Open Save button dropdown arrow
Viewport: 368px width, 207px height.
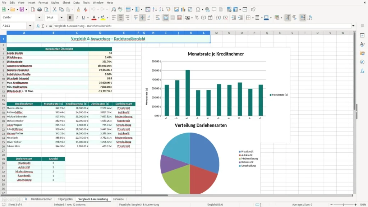pyautogui.click(x=26, y=10)
